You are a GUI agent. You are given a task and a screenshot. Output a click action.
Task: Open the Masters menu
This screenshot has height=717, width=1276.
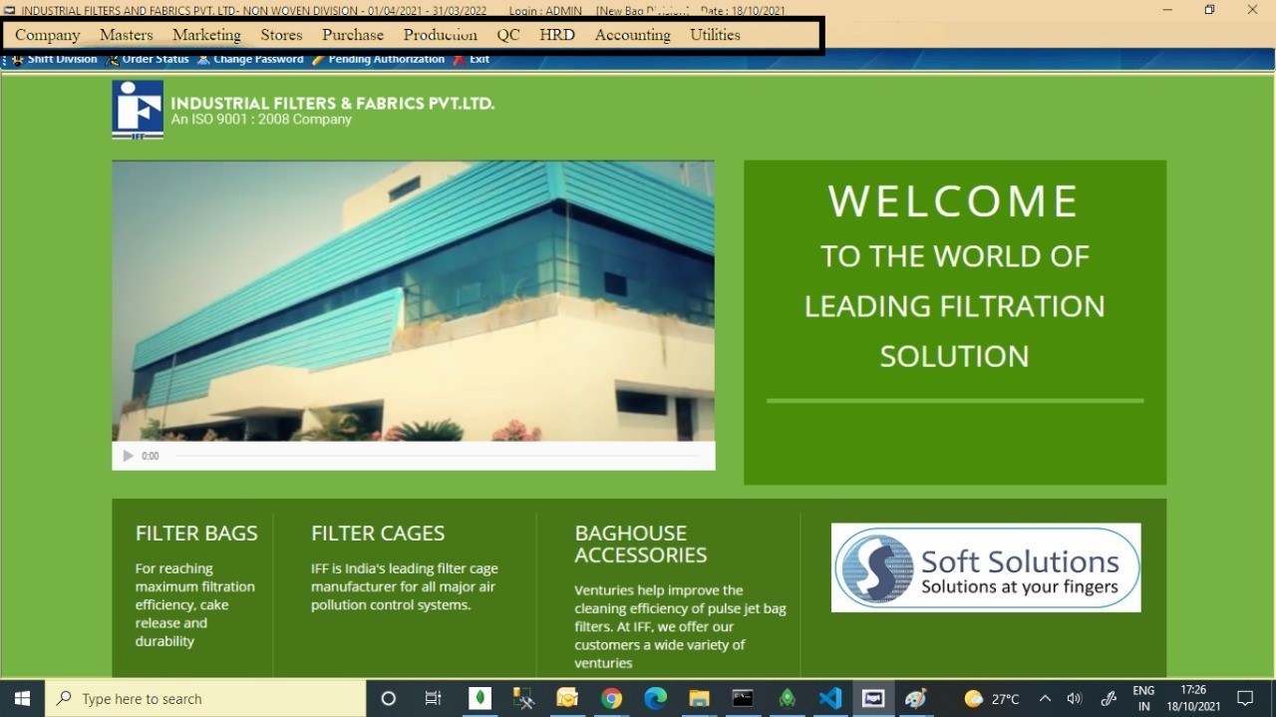pyautogui.click(x=126, y=35)
